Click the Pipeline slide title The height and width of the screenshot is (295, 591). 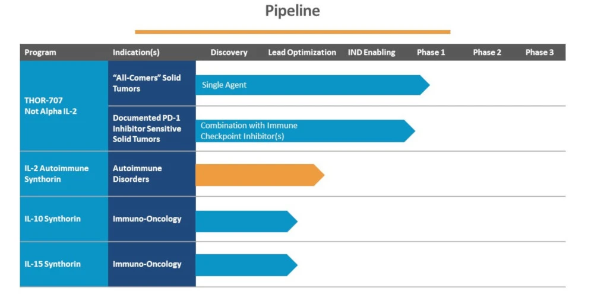(292, 11)
